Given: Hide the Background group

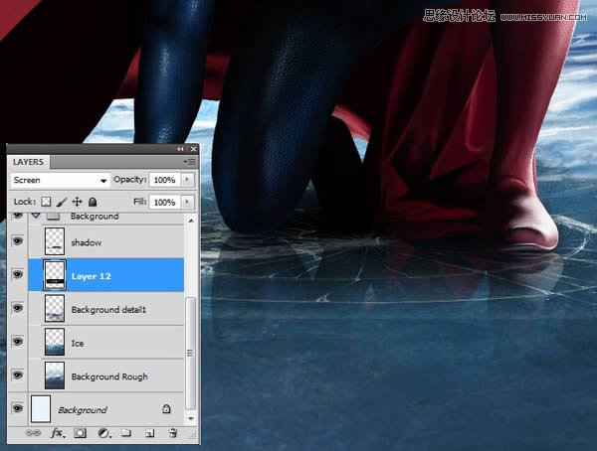Looking at the screenshot, I should point(17,216).
